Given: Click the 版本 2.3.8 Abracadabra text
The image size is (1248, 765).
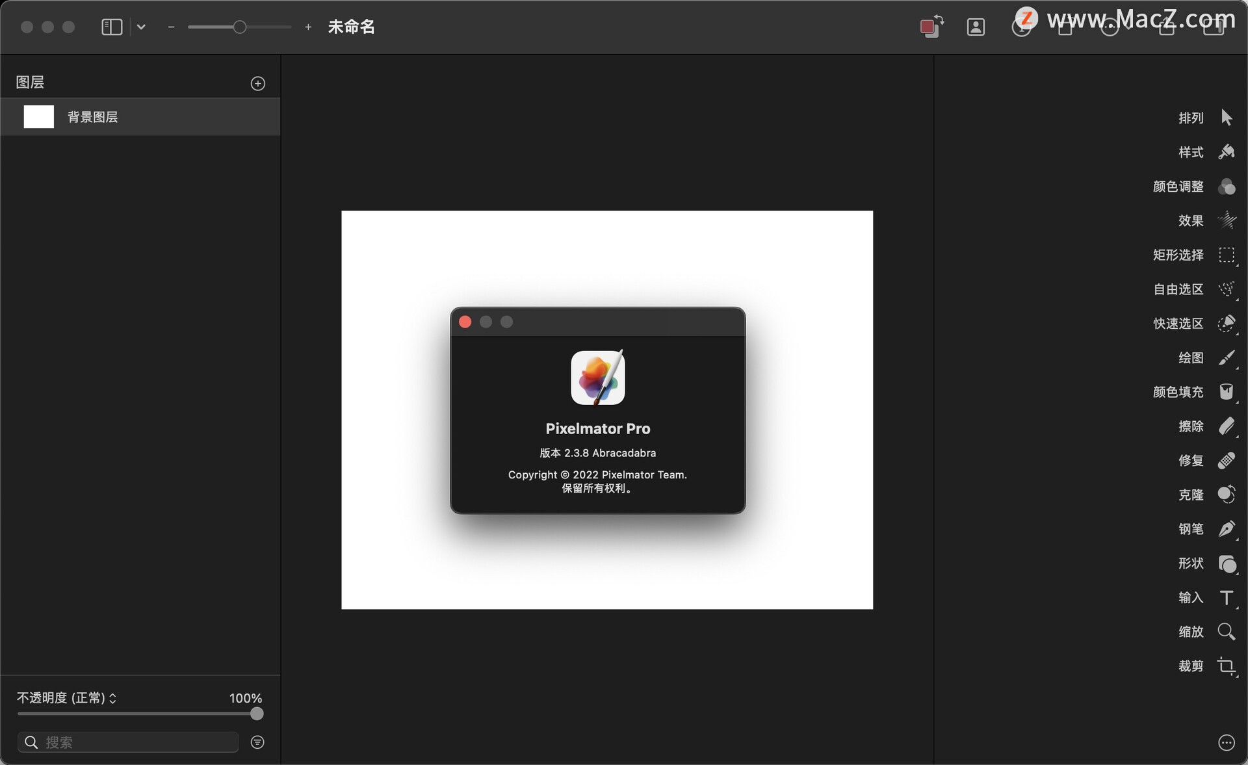Looking at the screenshot, I should (598, 453).
